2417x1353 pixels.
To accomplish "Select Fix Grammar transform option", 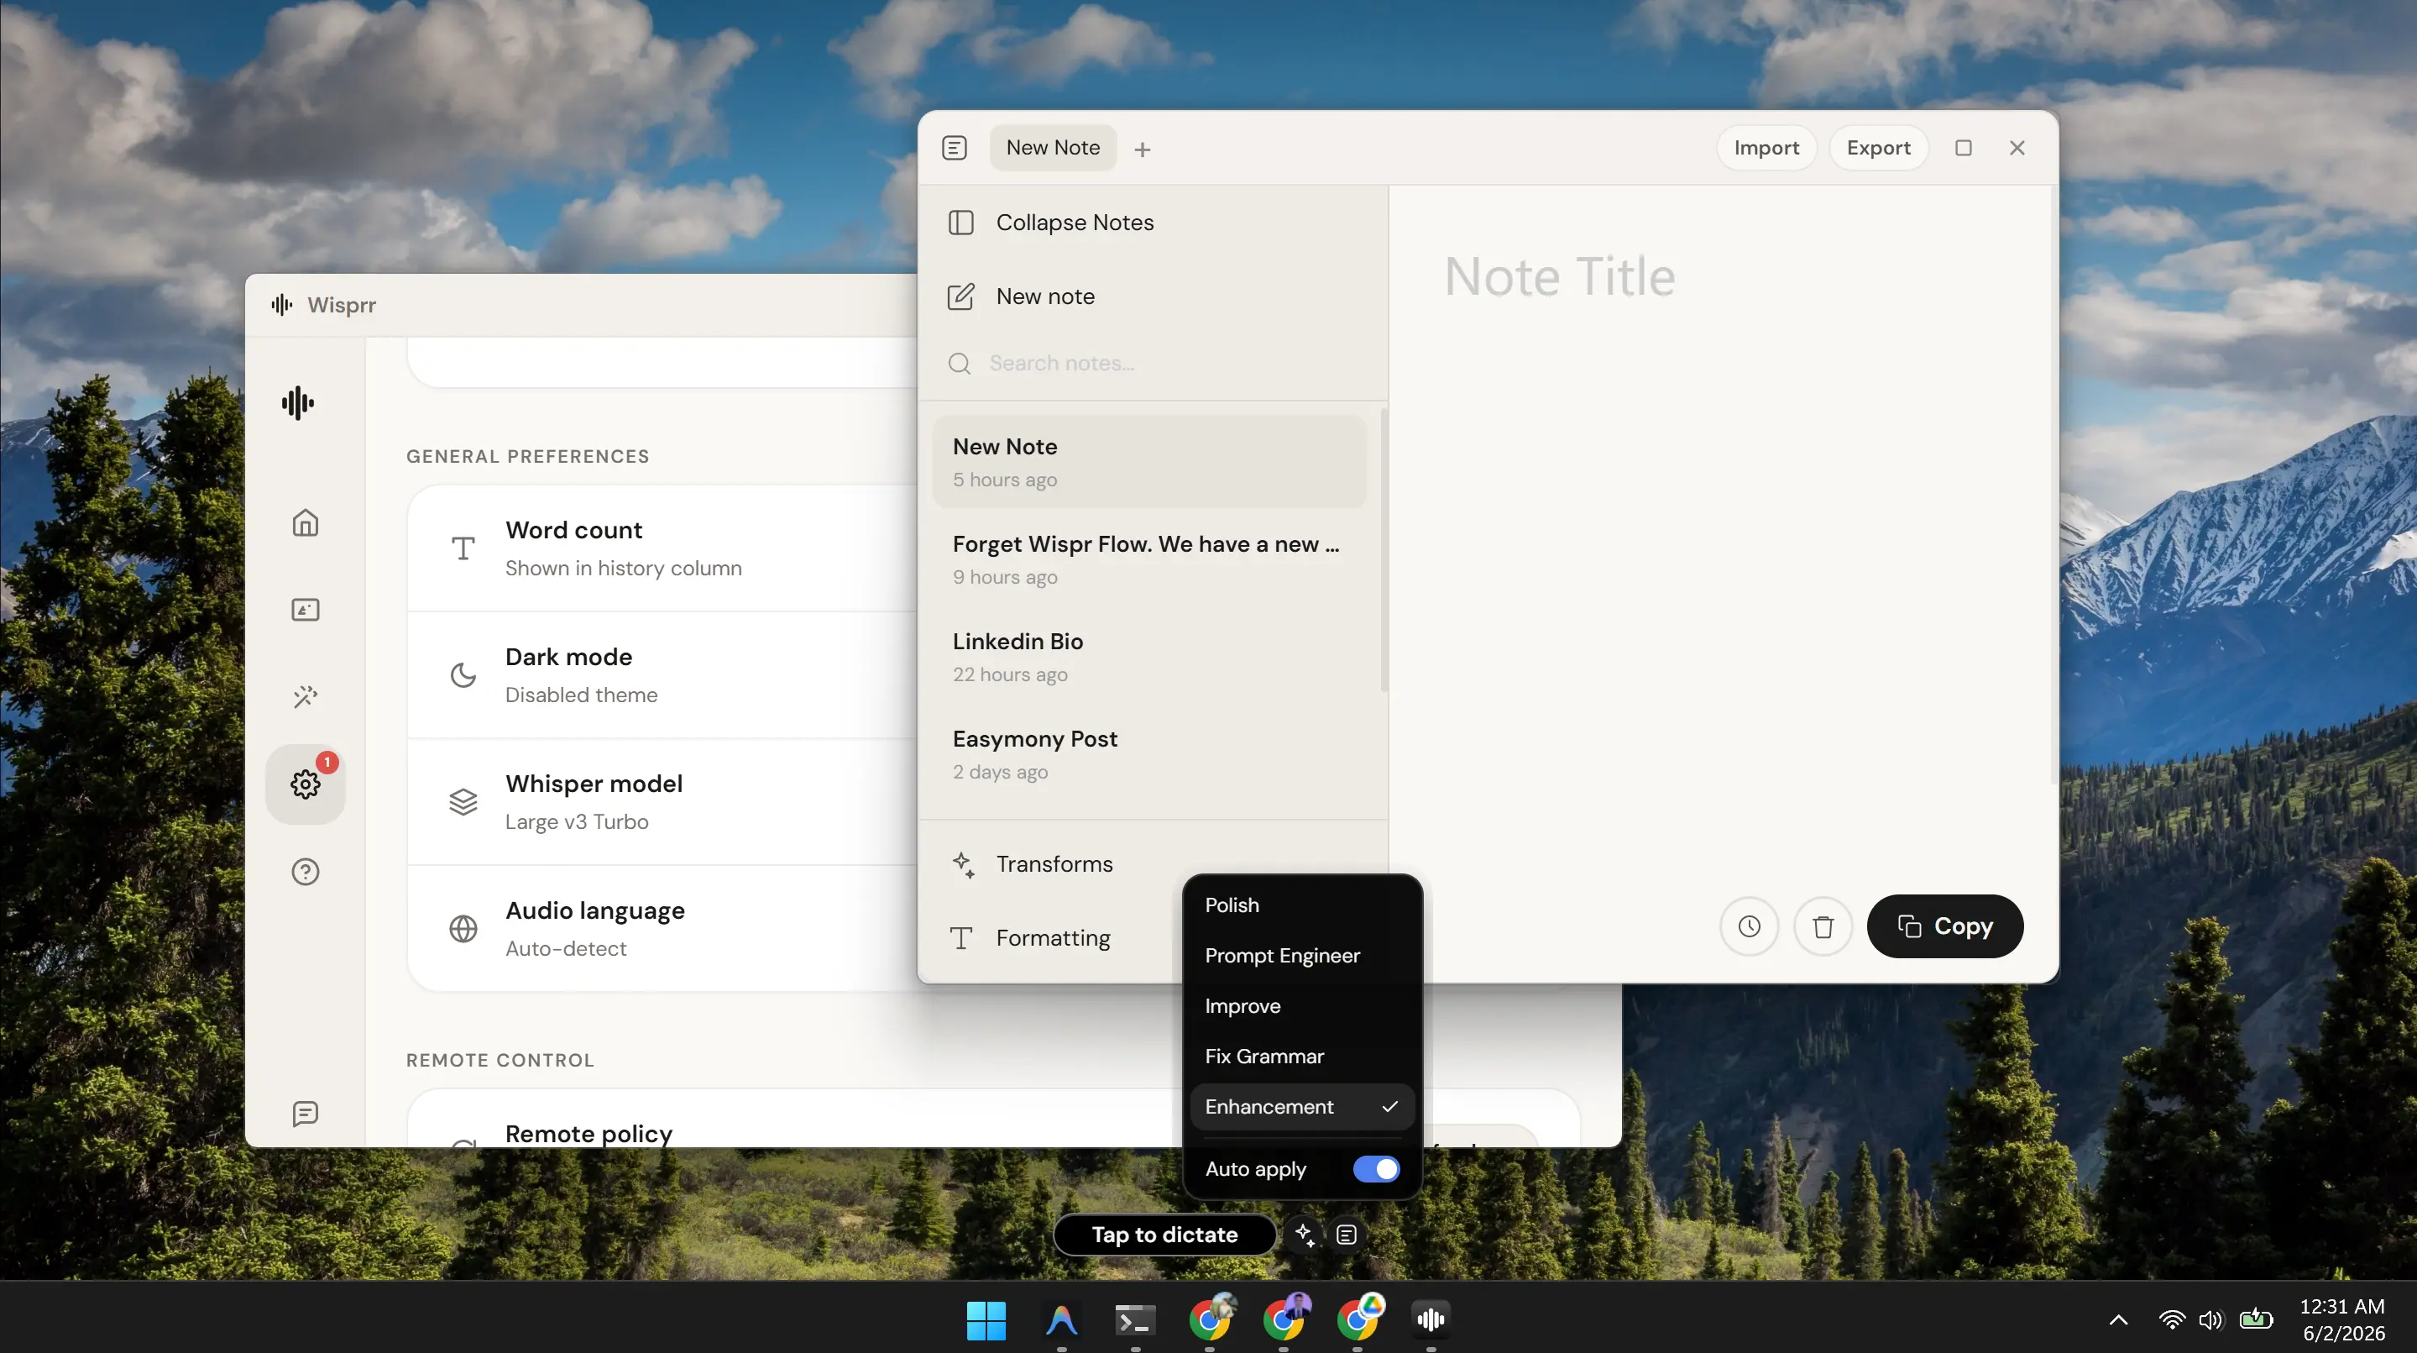I will (1302, 1057).
